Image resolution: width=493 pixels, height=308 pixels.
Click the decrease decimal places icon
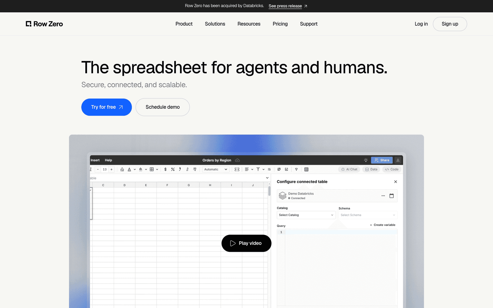(x=187, y=169)
